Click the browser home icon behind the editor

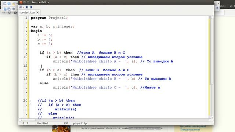click(x=15, y=13)
